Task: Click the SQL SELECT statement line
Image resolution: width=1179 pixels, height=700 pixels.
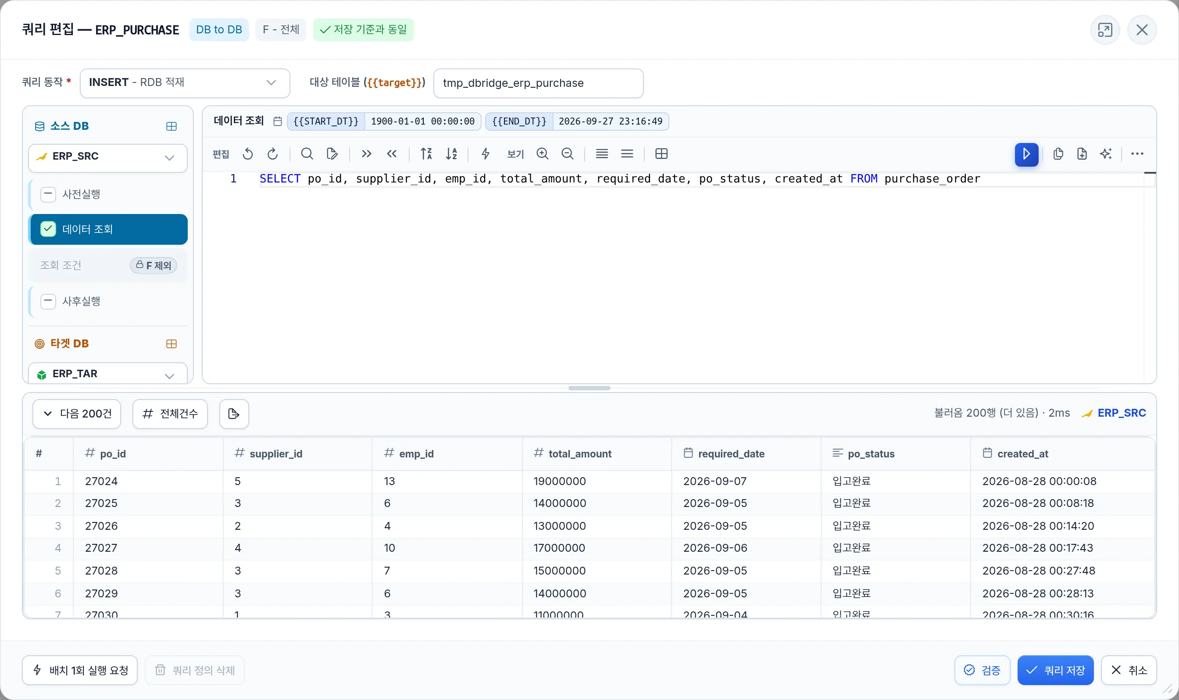Action: (619, 179)
